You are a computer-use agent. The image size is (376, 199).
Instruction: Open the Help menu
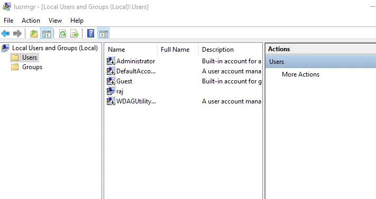click(77, 21)
